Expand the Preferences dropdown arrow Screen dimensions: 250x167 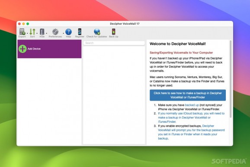(x=63, y=33)
